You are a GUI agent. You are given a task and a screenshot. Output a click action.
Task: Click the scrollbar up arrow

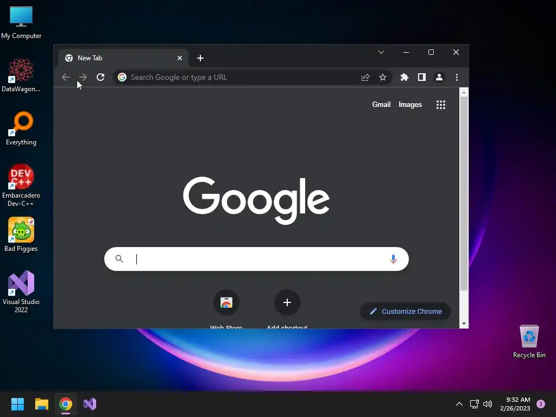[464, 92]
